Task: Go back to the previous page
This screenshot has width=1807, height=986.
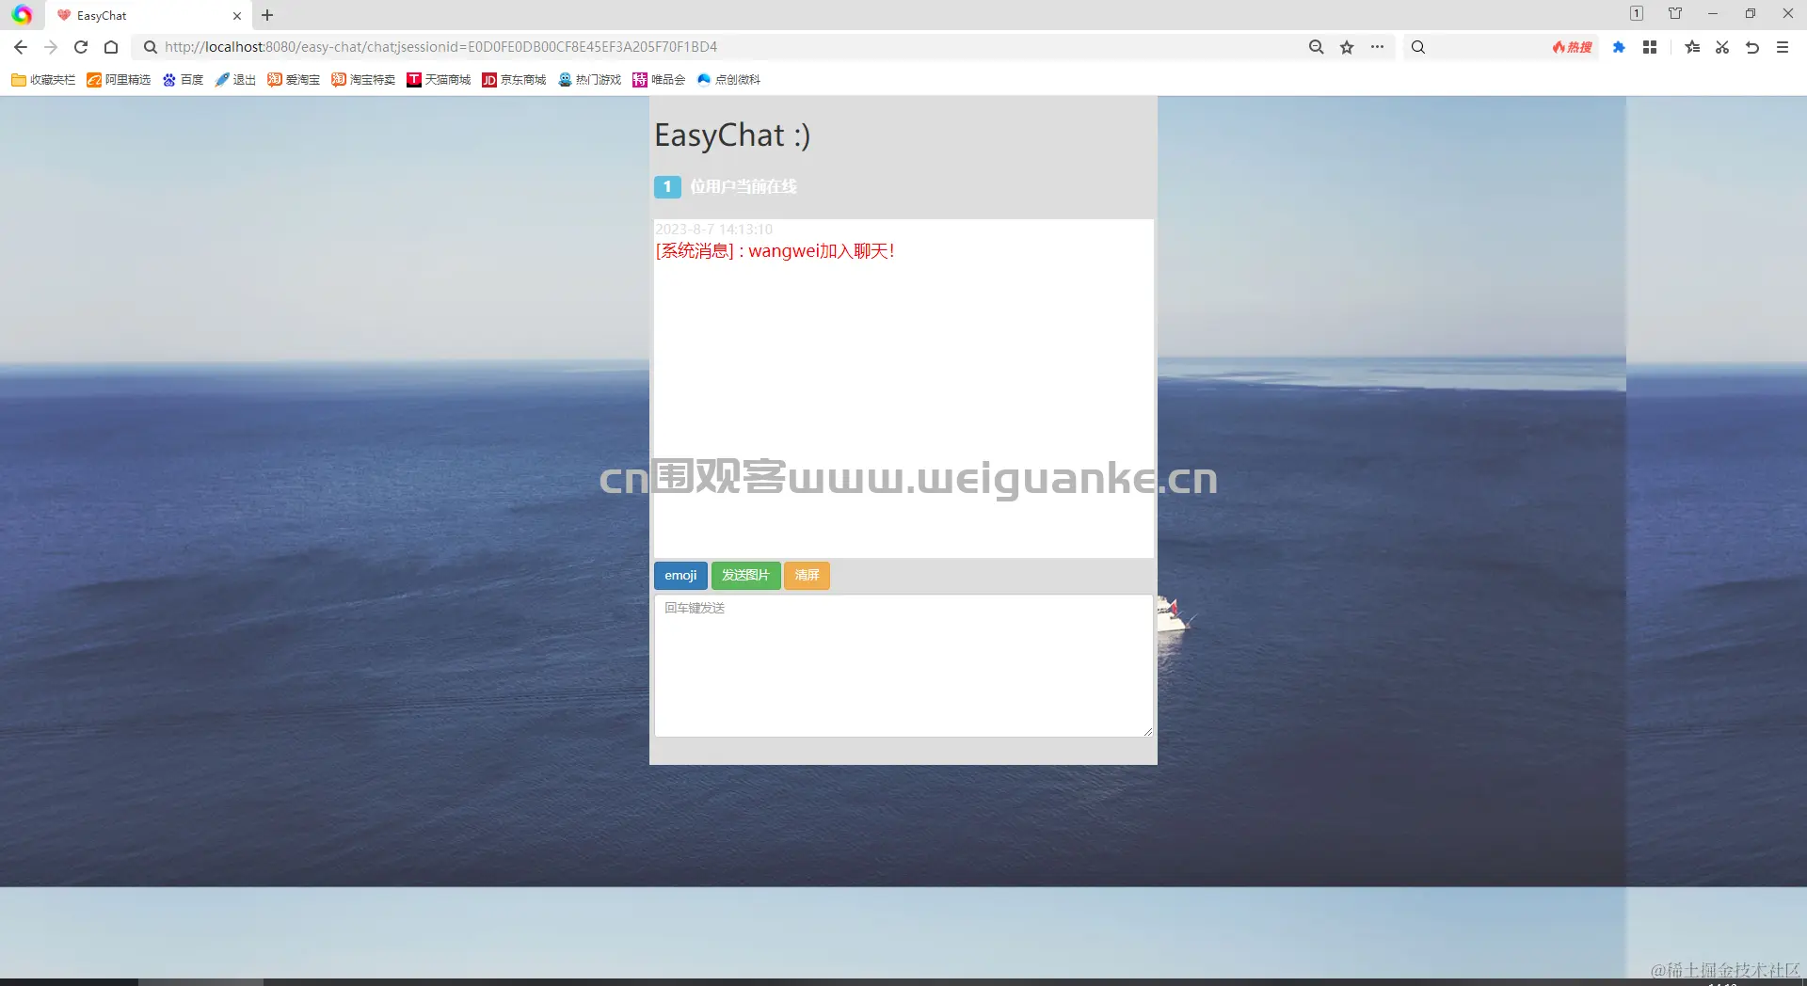Action: click(21, 47)
